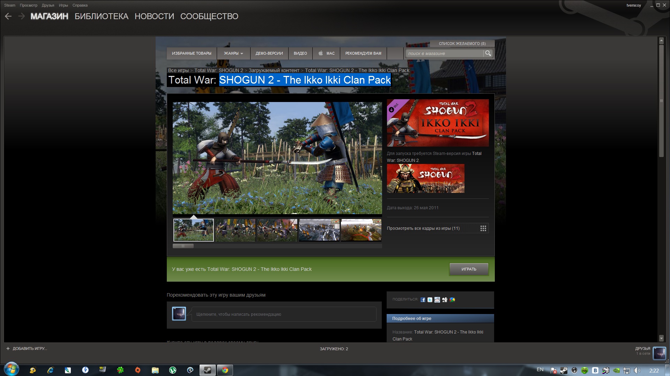Open the Action Center flag icon
The image size is (670, 376).
pos(553,370)
